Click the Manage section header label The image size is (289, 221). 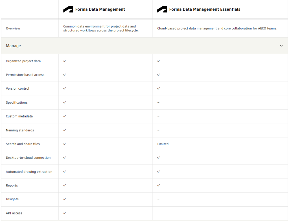(14, 46)
